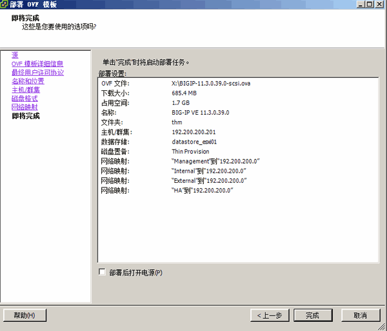This screenshot has height=331, width=387.
Task: Click the 主机/群集 label in settings list
Action: (117, 132)
